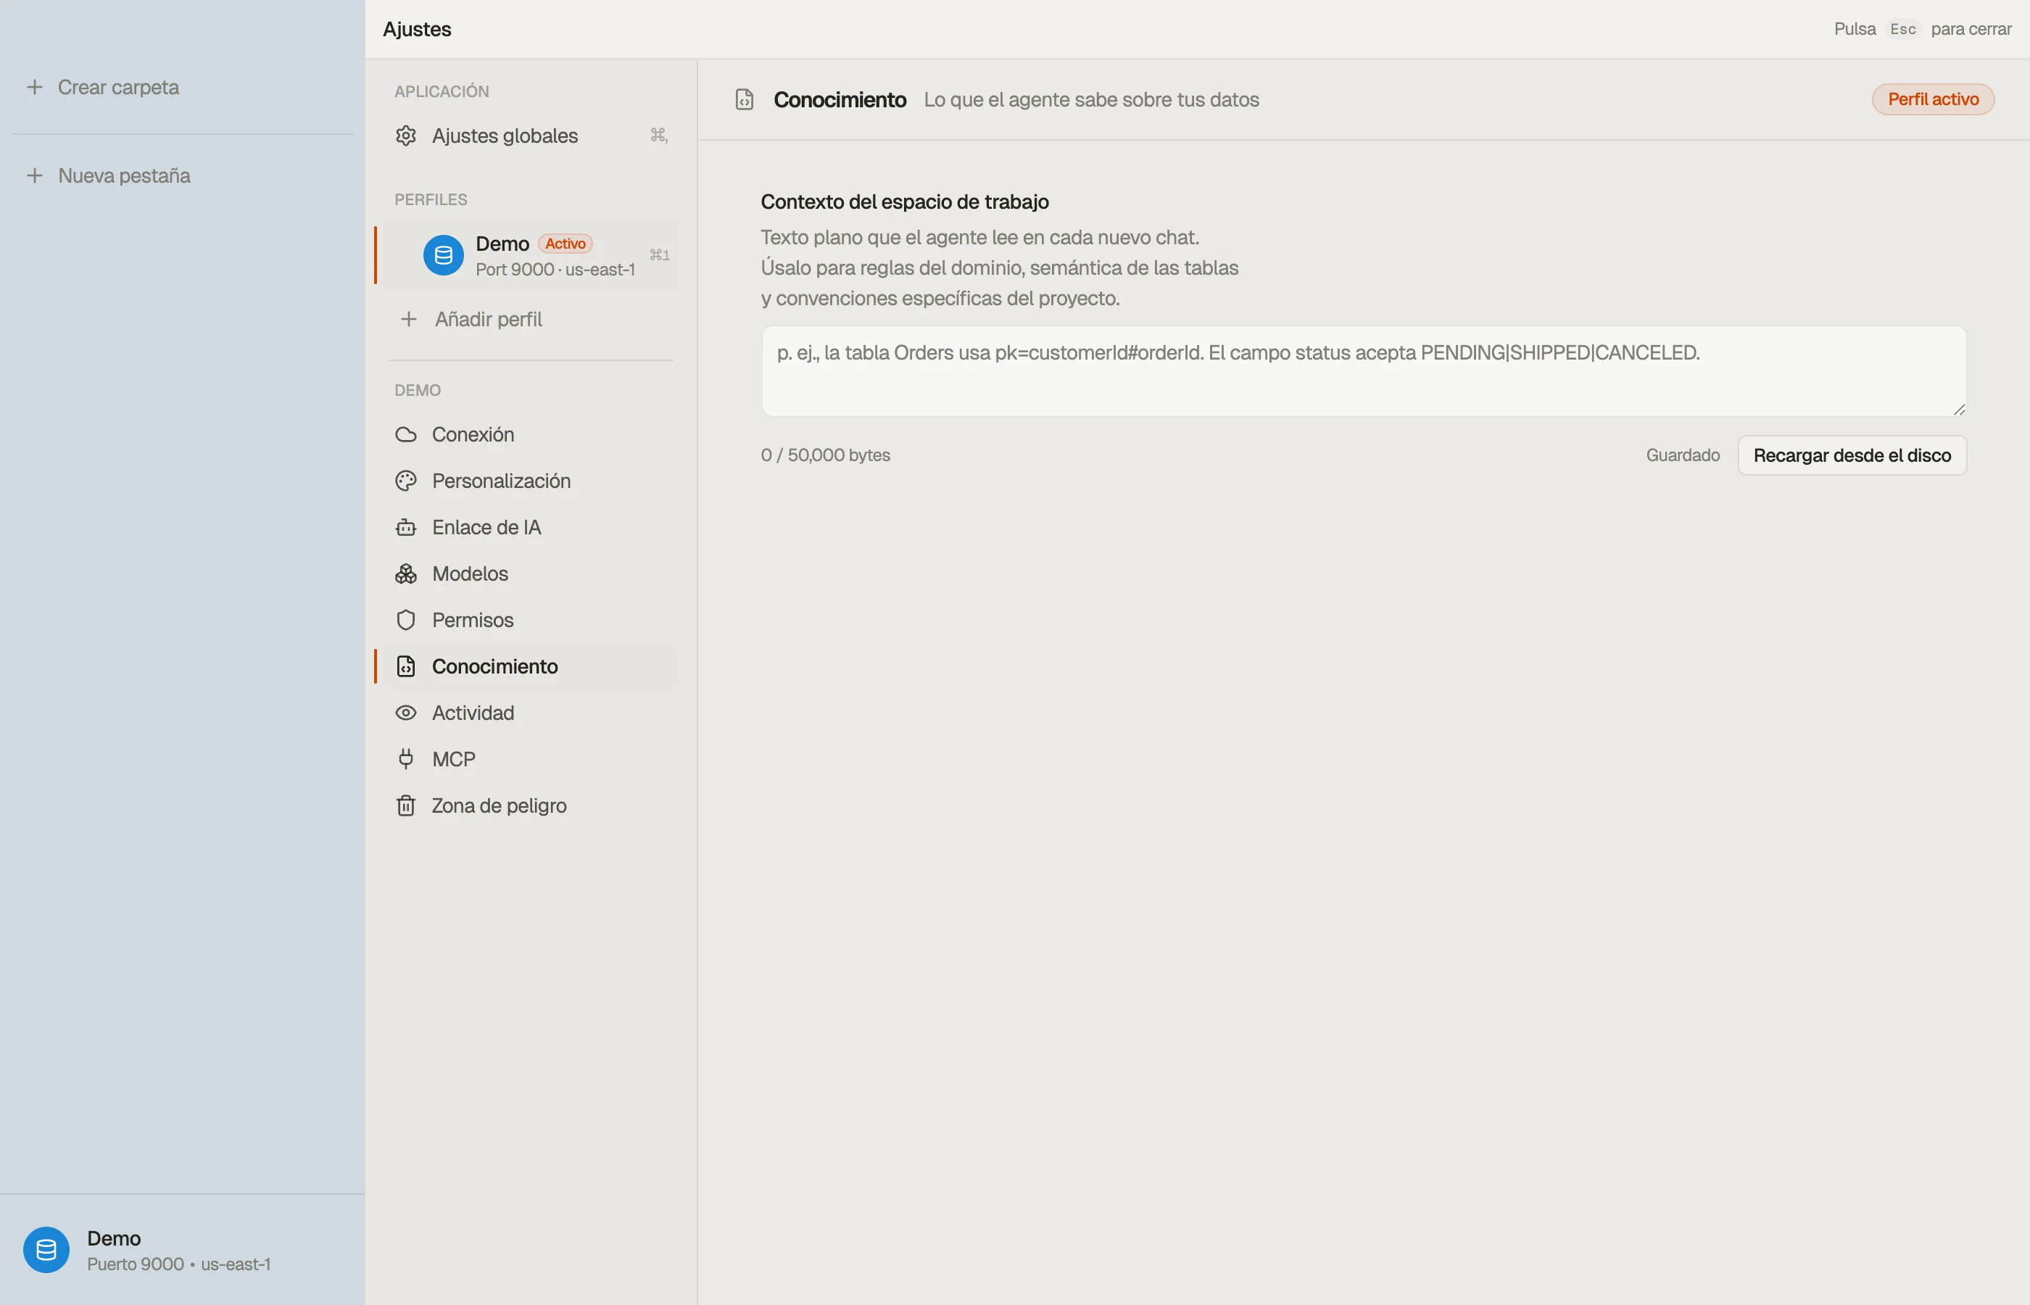Click the trash icon for Zona de peligro

coord(406,806)
